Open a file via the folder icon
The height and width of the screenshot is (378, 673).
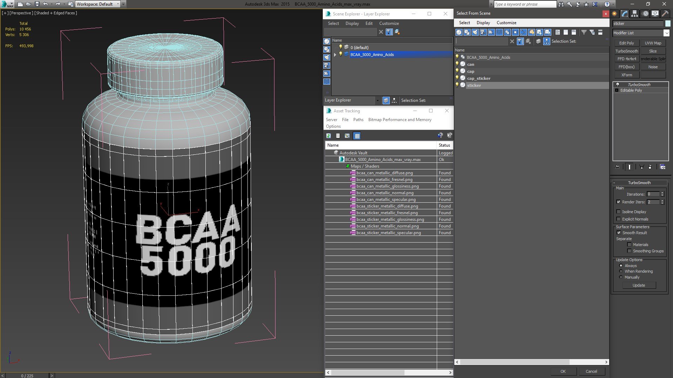coord(28,4)
